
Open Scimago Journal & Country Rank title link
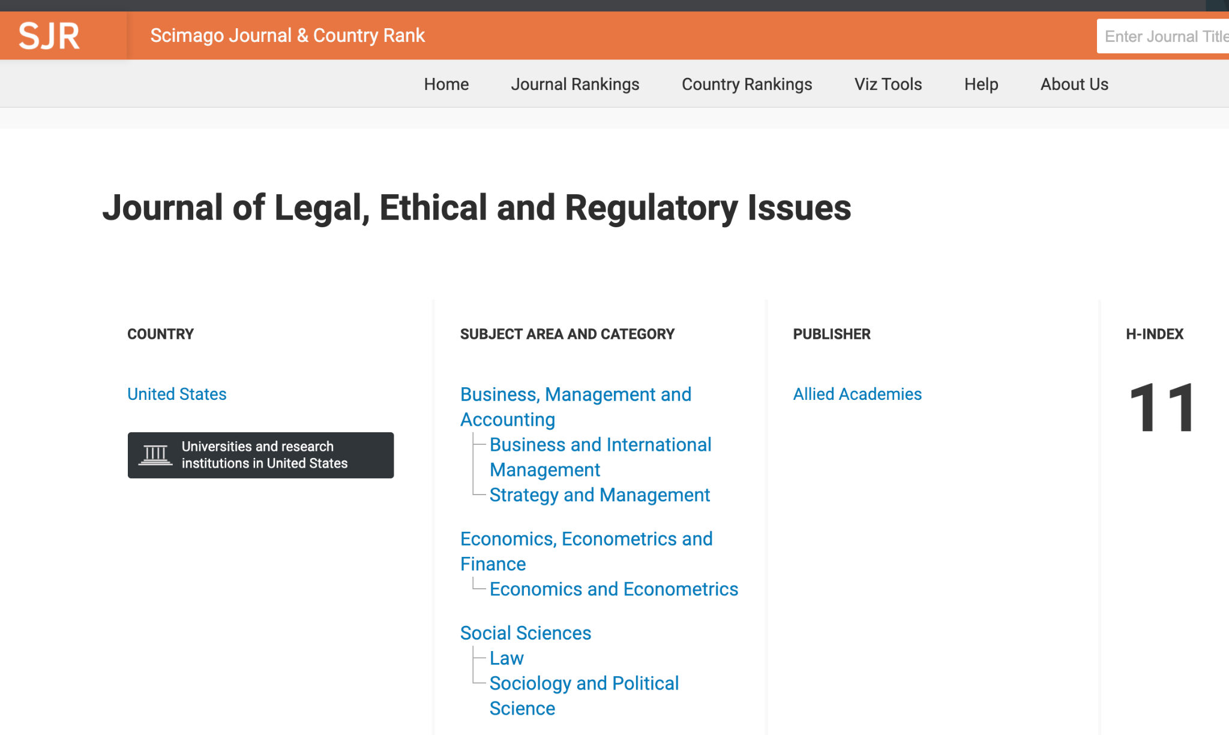[287, 35]
